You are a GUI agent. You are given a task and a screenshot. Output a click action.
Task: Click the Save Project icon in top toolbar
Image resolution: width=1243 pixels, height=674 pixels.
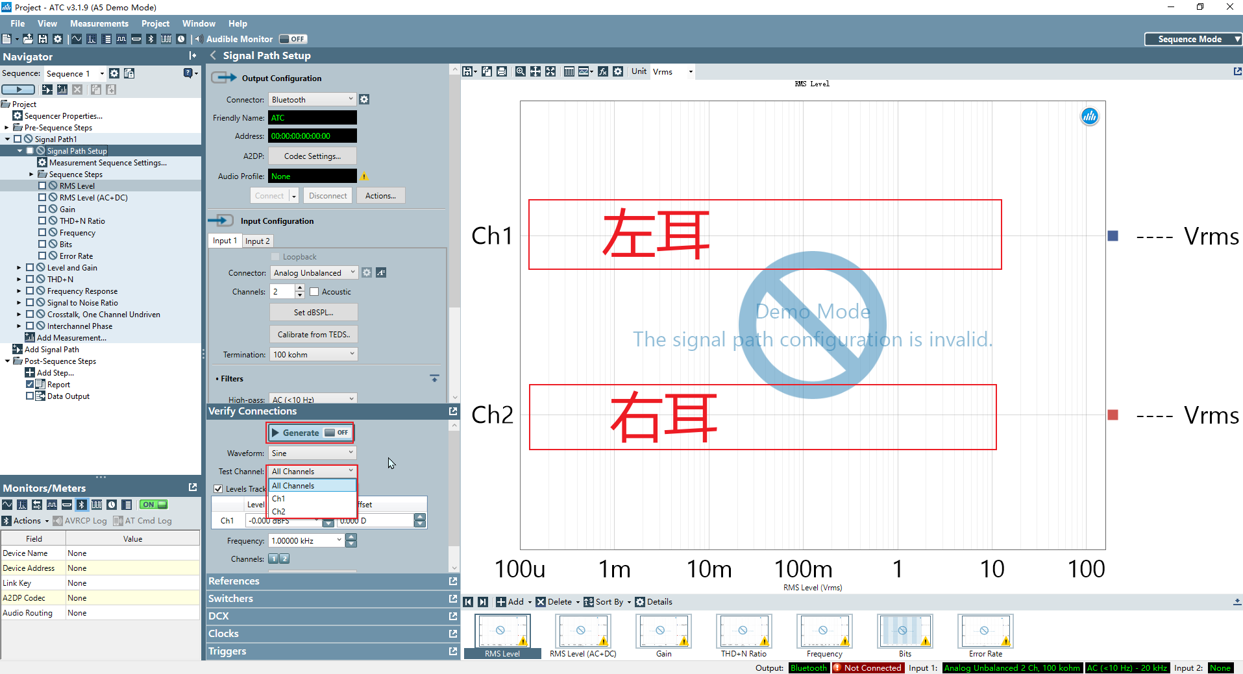pyautogui.click(x=43, y=39)
